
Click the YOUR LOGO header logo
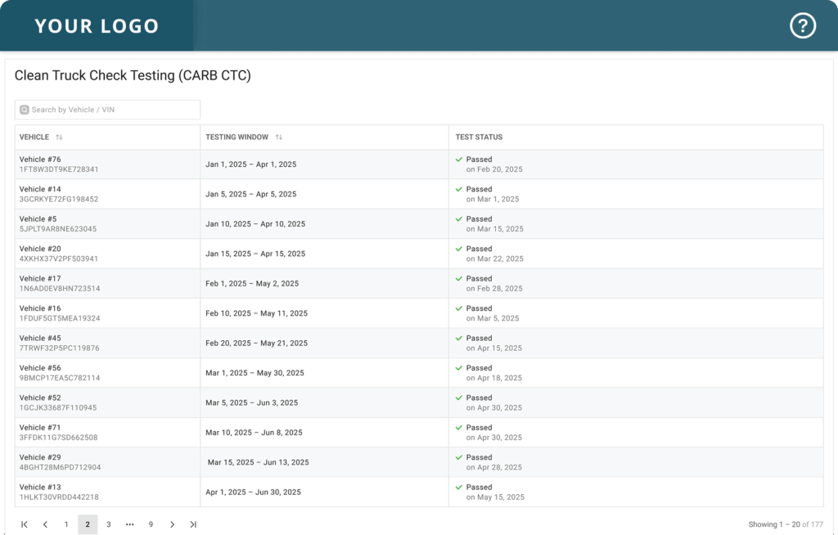click(x=97, y=25)
